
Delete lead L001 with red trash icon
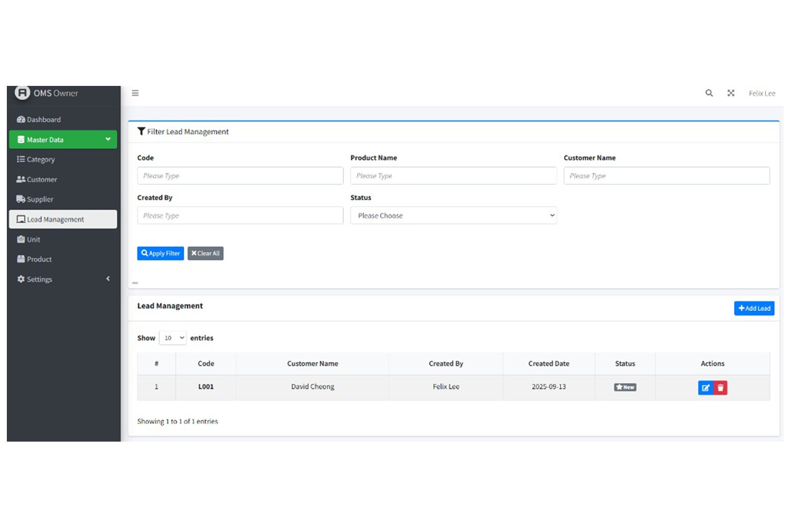coord(720,388)
